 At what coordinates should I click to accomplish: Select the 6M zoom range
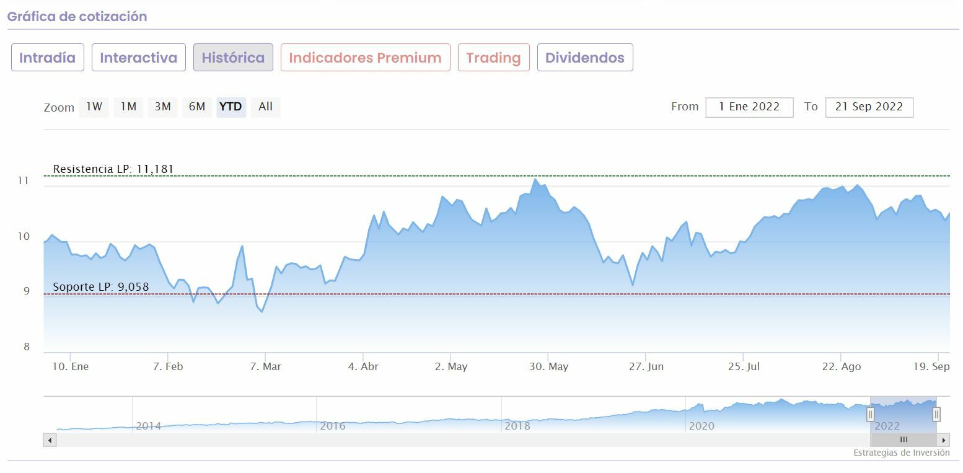click(197, 107)
